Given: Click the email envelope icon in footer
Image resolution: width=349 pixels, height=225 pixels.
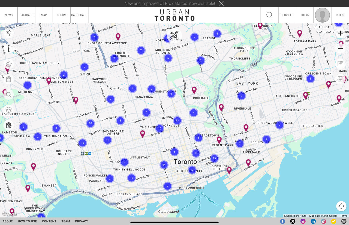Looking at the screenshot, I should [x=344, y=221].
